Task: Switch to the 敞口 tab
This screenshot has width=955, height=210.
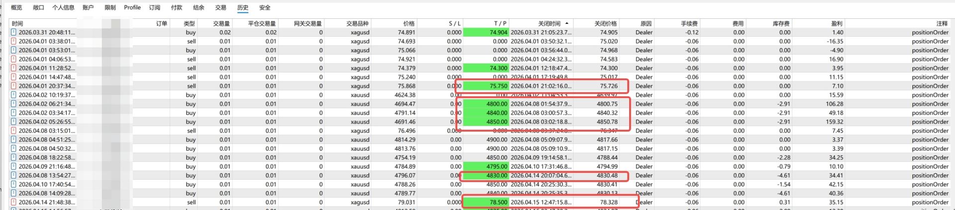Action: pos(38,7)
